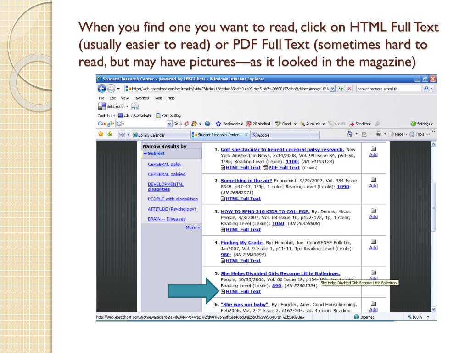The height and width of the screenshot is (353, 470).
Task: Click the RSS feeds icon
Action: [x=364, y=135]
